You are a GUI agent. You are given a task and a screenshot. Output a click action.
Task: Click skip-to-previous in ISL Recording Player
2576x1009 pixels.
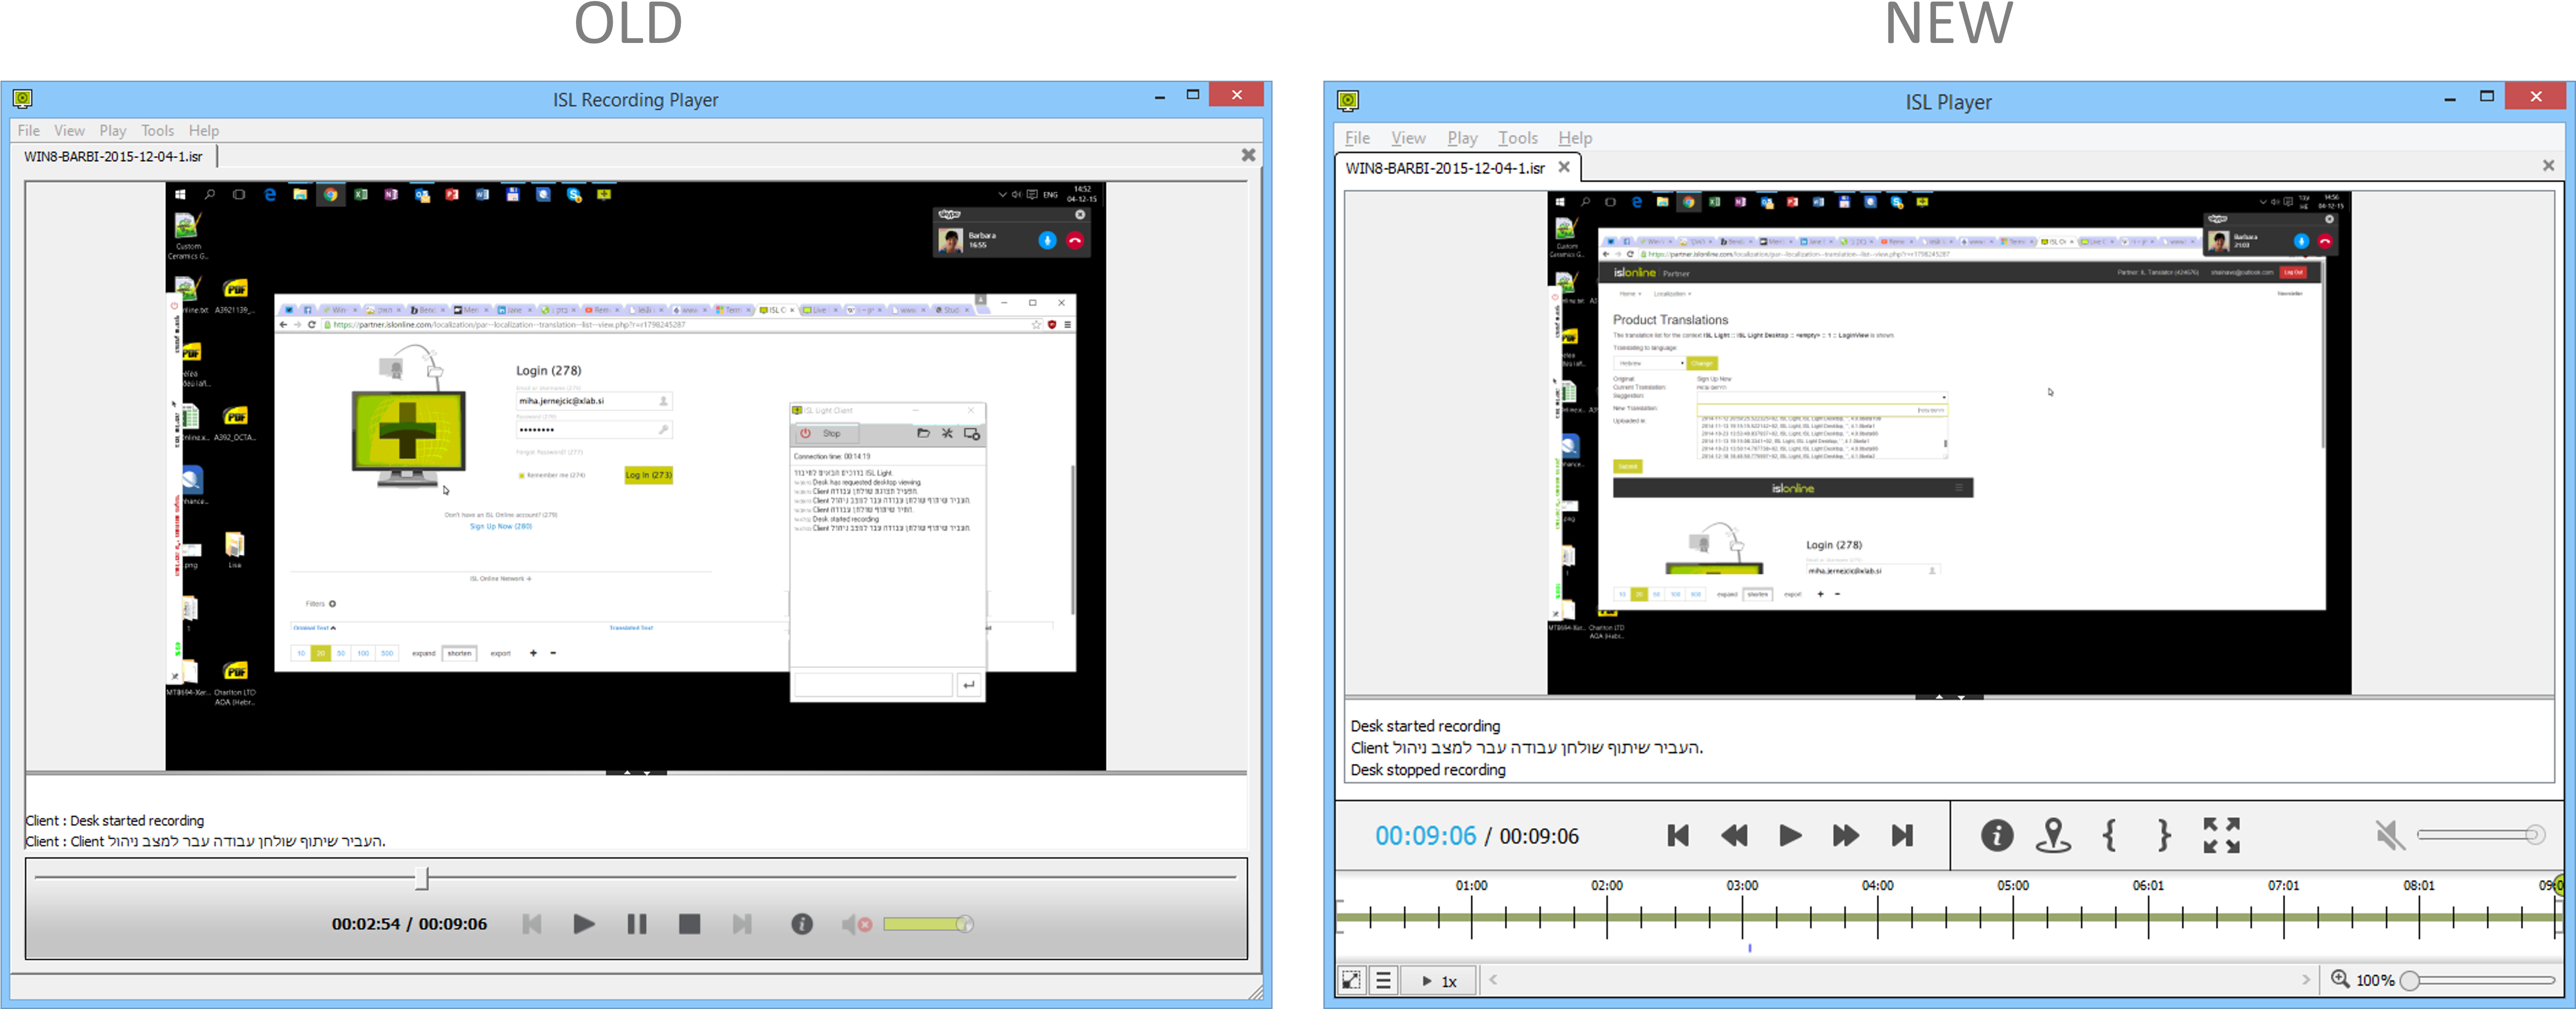(x=532, y=924)
